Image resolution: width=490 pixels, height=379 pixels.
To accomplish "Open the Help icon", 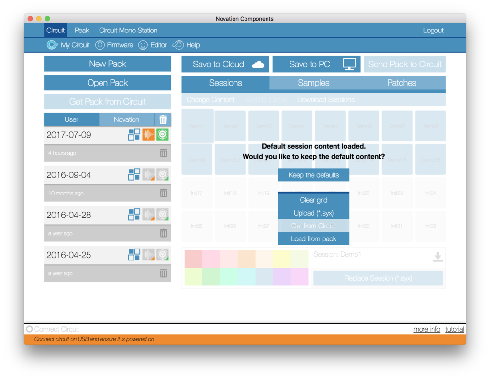I will (x=178, y=45).
